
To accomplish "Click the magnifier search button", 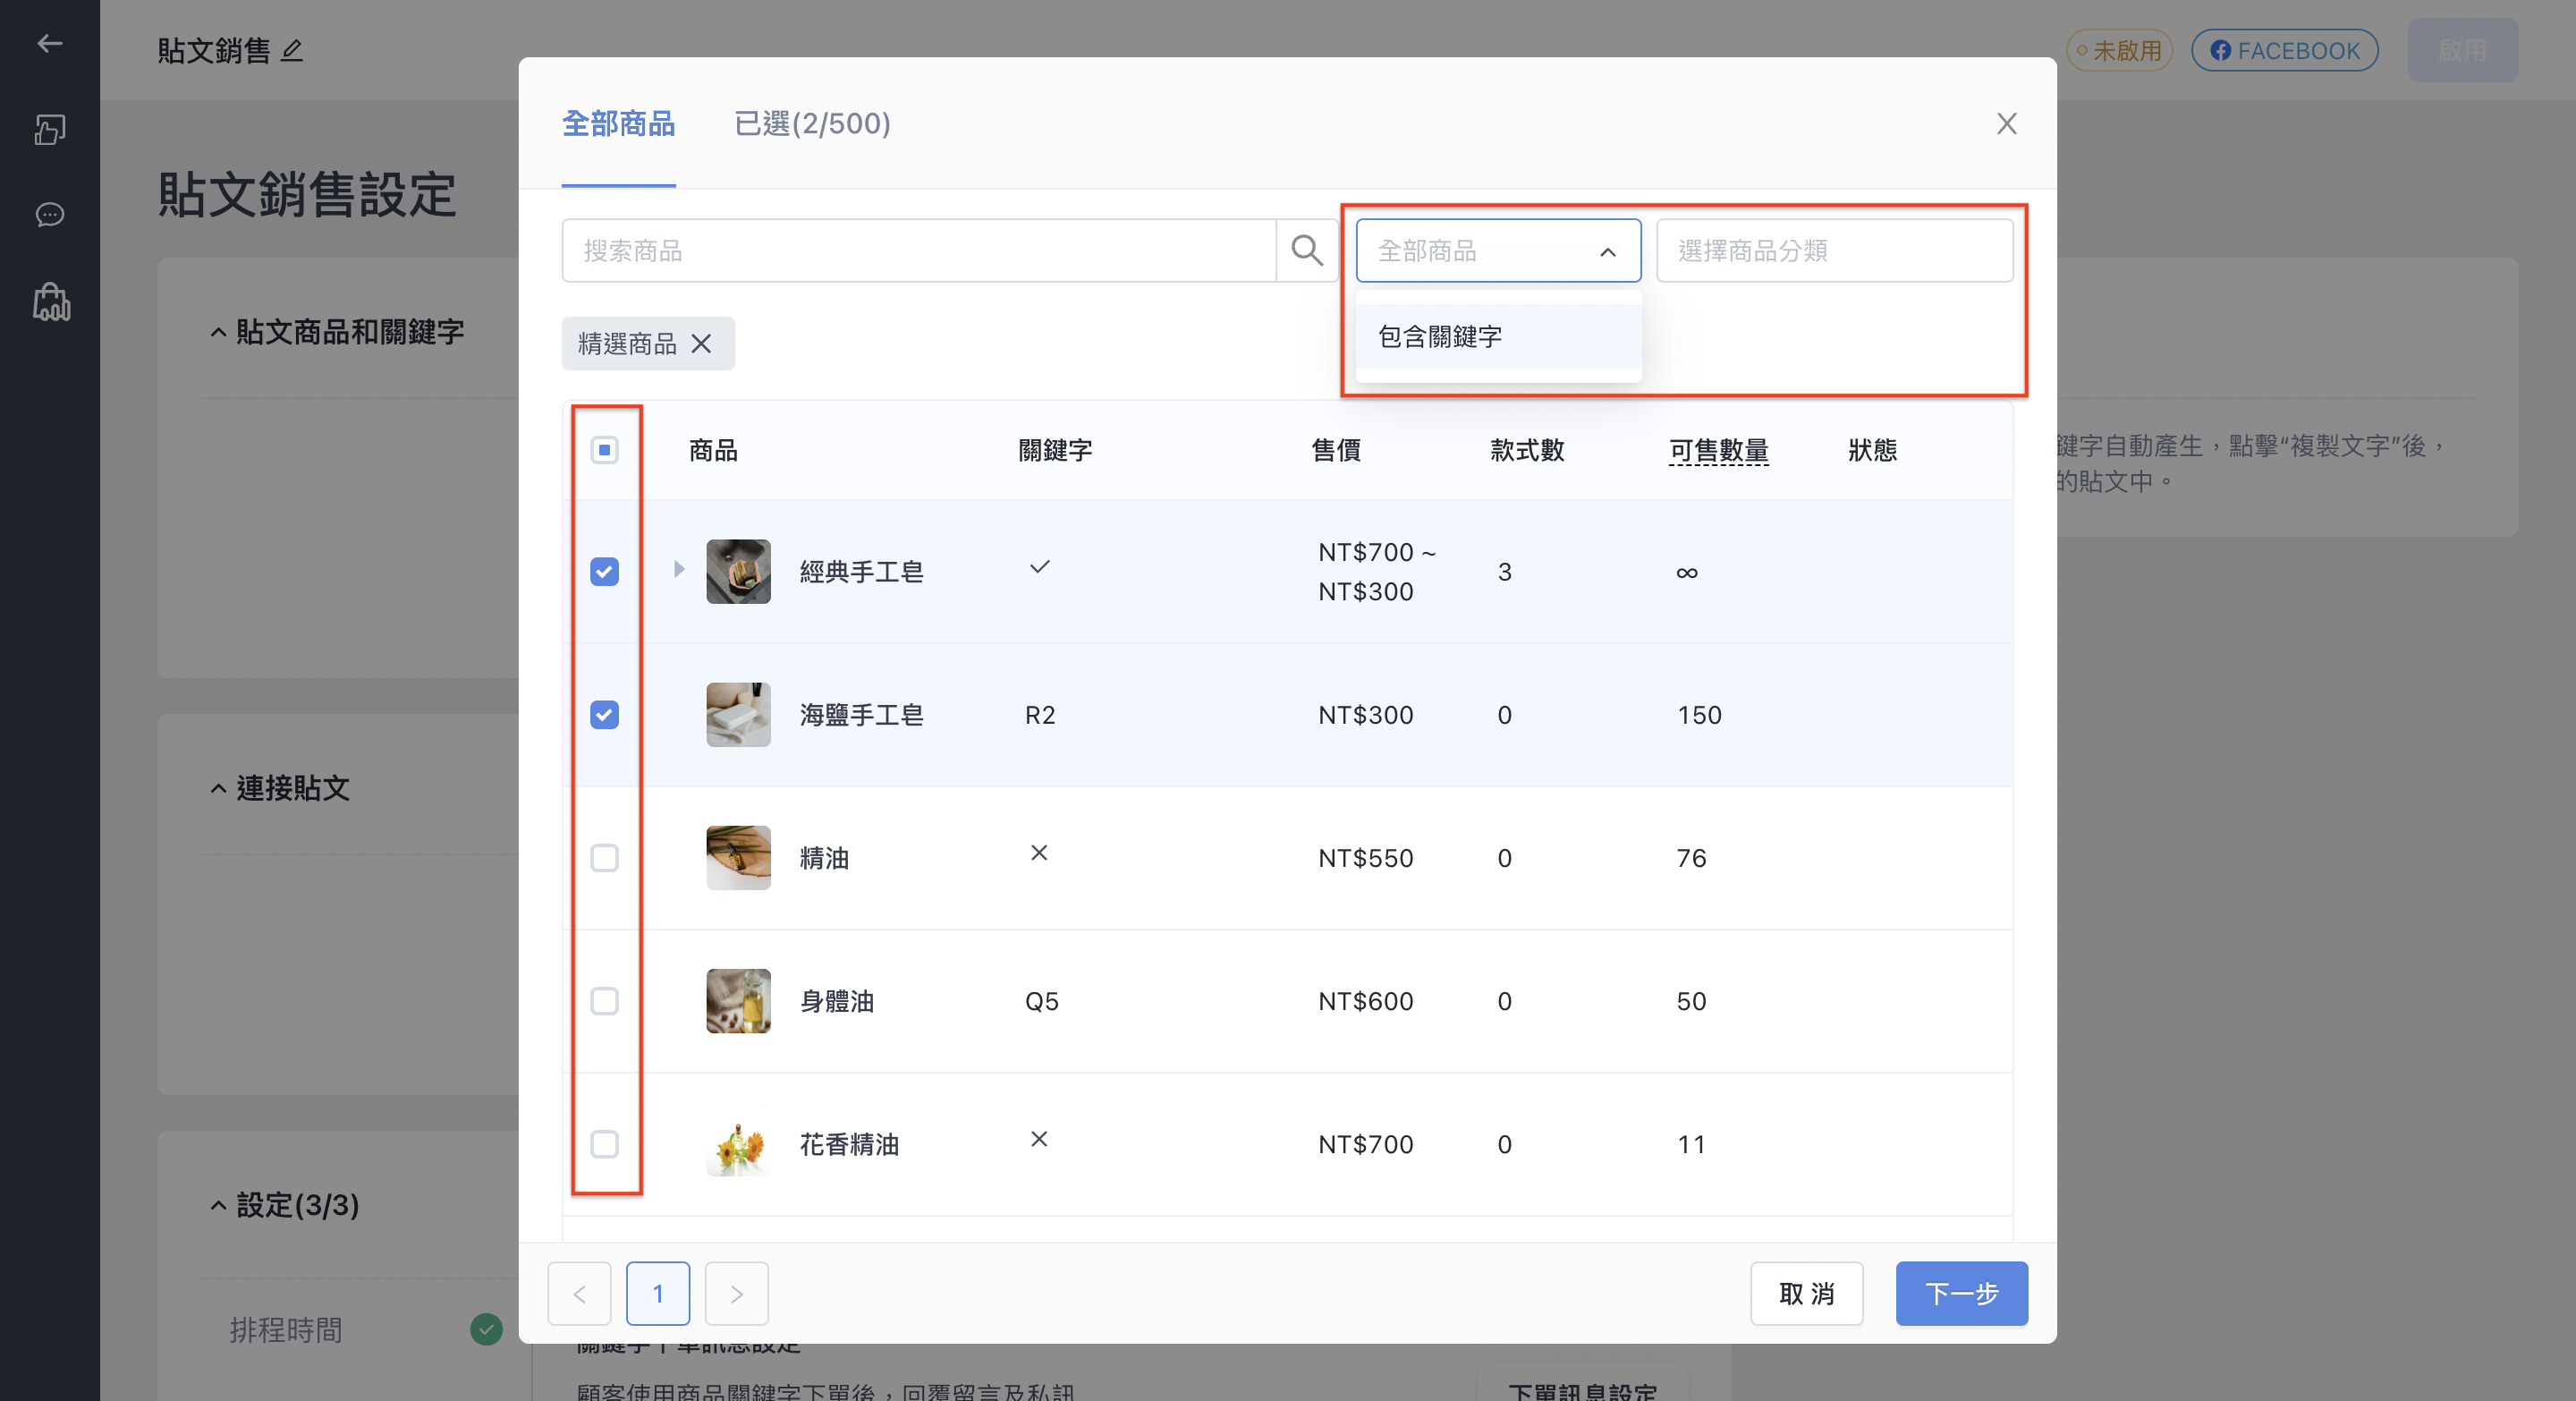I will click(1307, 250).
